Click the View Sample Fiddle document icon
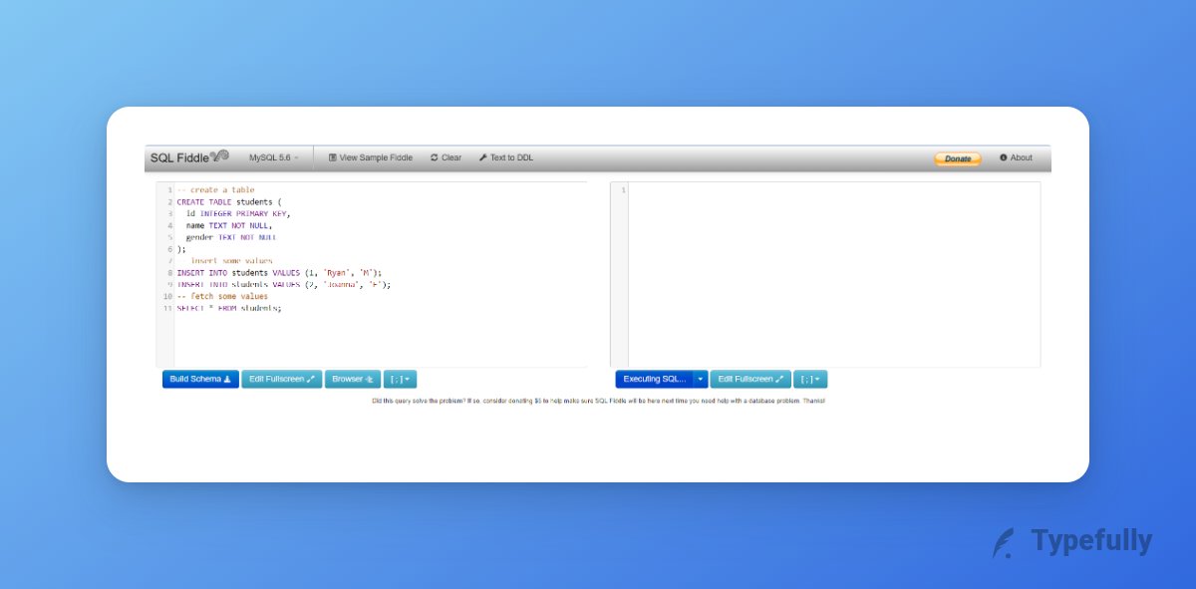This screenshot has height=589, width=1196. point(332,157)
